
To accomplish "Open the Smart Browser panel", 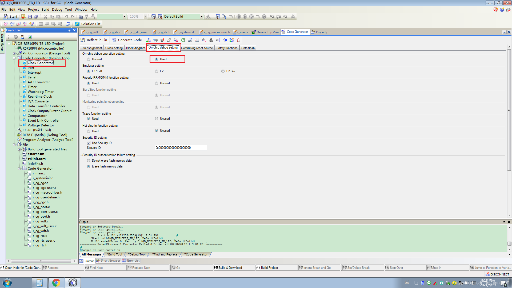I will [x=108, y=261].
